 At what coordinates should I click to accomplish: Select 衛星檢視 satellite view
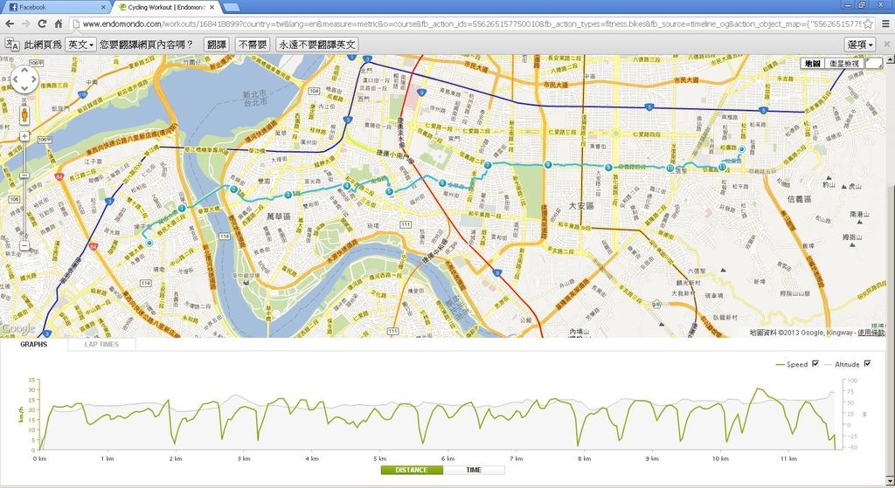click(x=844, y=64)
